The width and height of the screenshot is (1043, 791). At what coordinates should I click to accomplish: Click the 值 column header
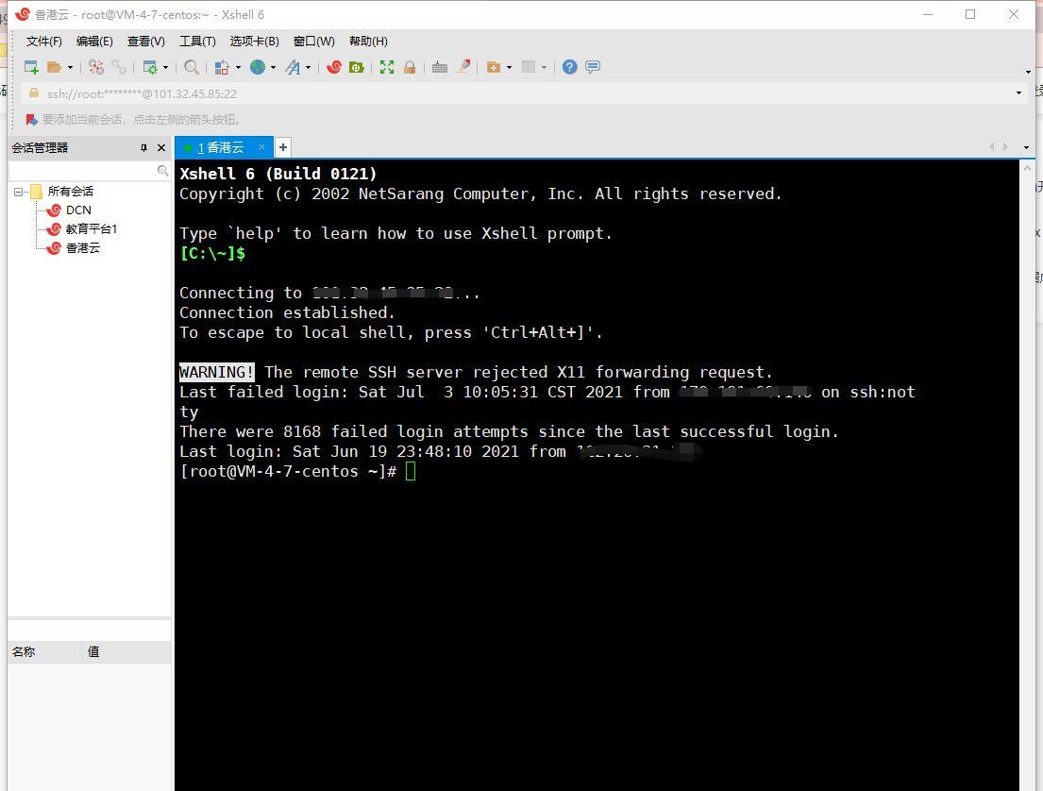click(x=127, y=652)
